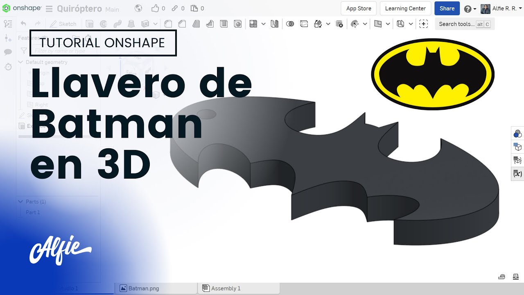The height and width of the screenshot is (295, 524).
Task: Select the Fillet tool
Action: tap(168, 24)
